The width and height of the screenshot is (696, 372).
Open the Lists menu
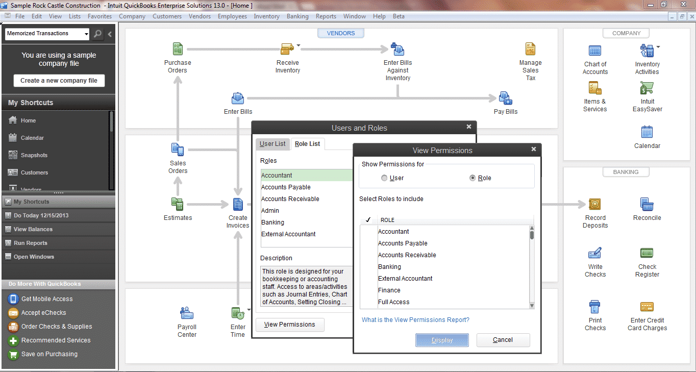(74, 16)
